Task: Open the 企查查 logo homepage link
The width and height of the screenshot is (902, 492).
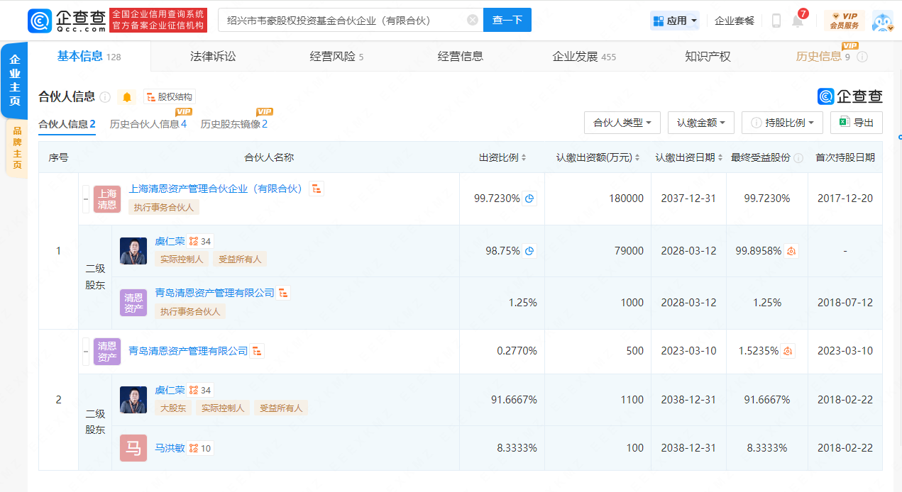Action: [67, 21]
